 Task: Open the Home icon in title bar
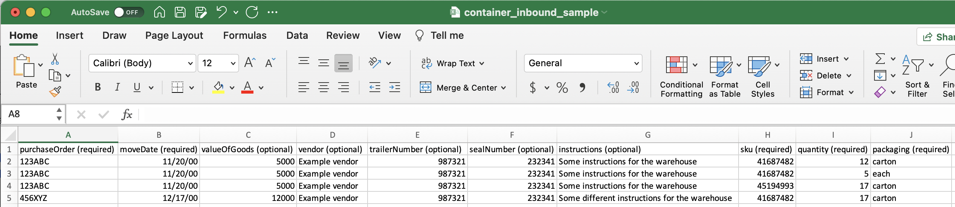159,12
